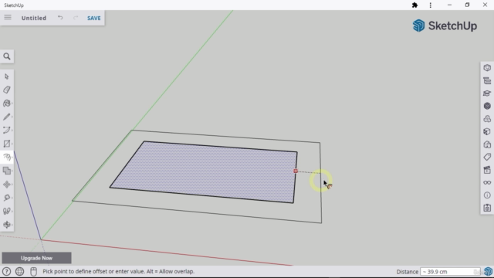494x278 pixels.
Task: Redo the last undone action
Action: pos(76,18)
